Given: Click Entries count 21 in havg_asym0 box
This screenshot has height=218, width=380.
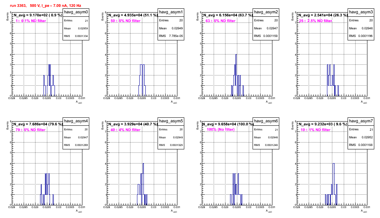Looking at the screenshot, I should pos(87,21).
